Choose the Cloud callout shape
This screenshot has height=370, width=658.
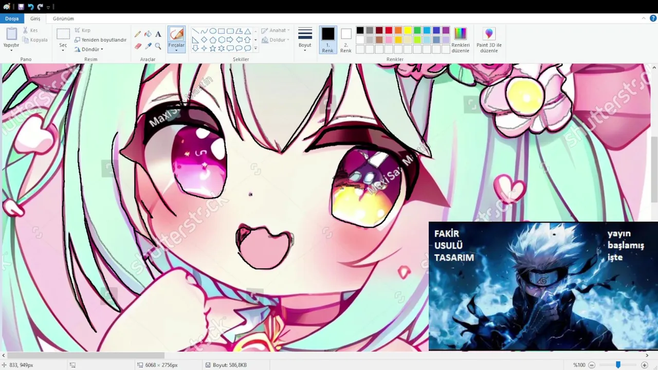(x=248, y=48)
